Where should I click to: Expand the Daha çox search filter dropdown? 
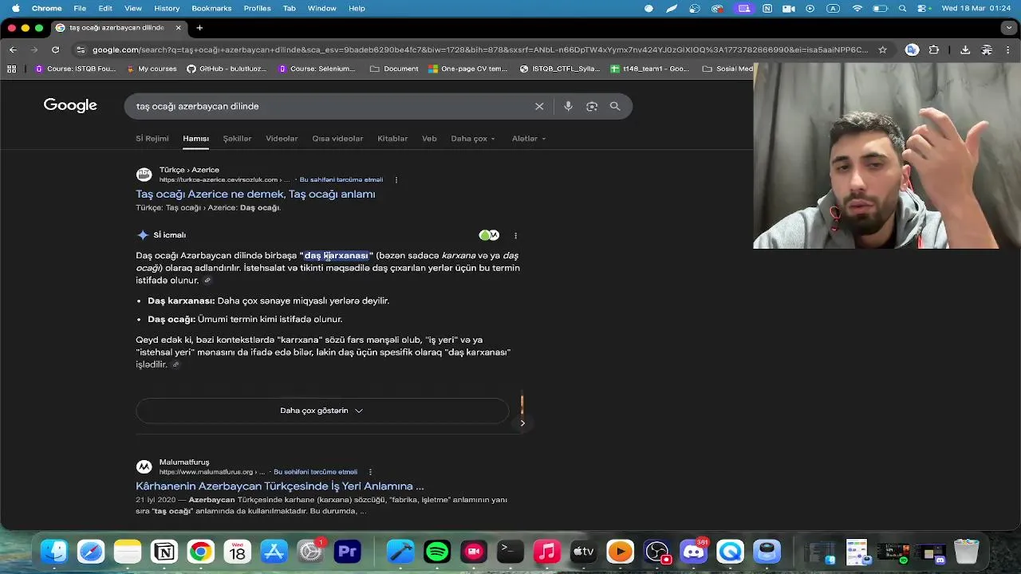473,139
